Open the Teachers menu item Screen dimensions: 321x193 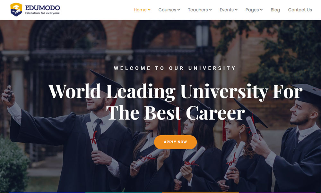(198, 10)
